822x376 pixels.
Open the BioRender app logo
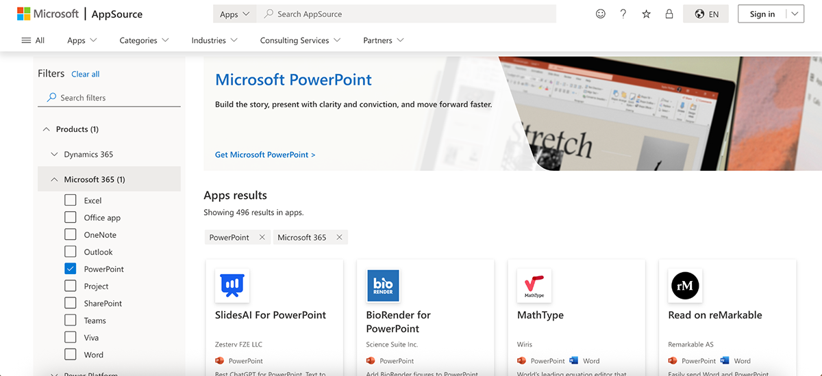(x=383, y=286)
